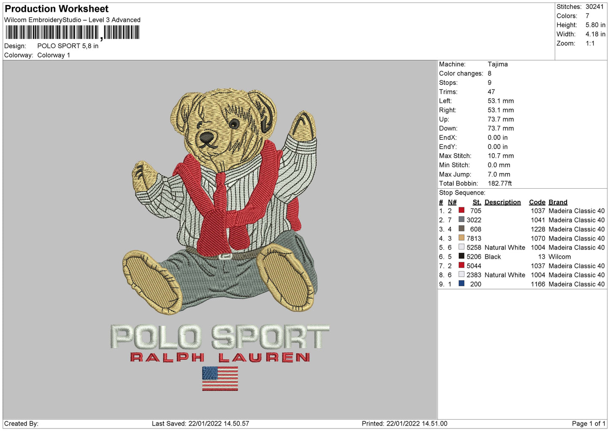Viewport: 610px width, 431px height.
Task: Click the 'EndX:' label
Action: 448,138
